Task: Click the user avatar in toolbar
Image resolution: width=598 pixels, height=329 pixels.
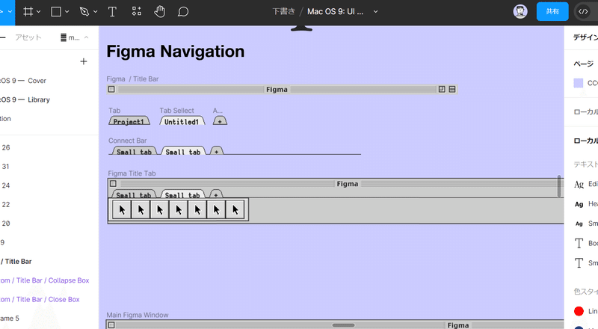Action: coord(521,11)
